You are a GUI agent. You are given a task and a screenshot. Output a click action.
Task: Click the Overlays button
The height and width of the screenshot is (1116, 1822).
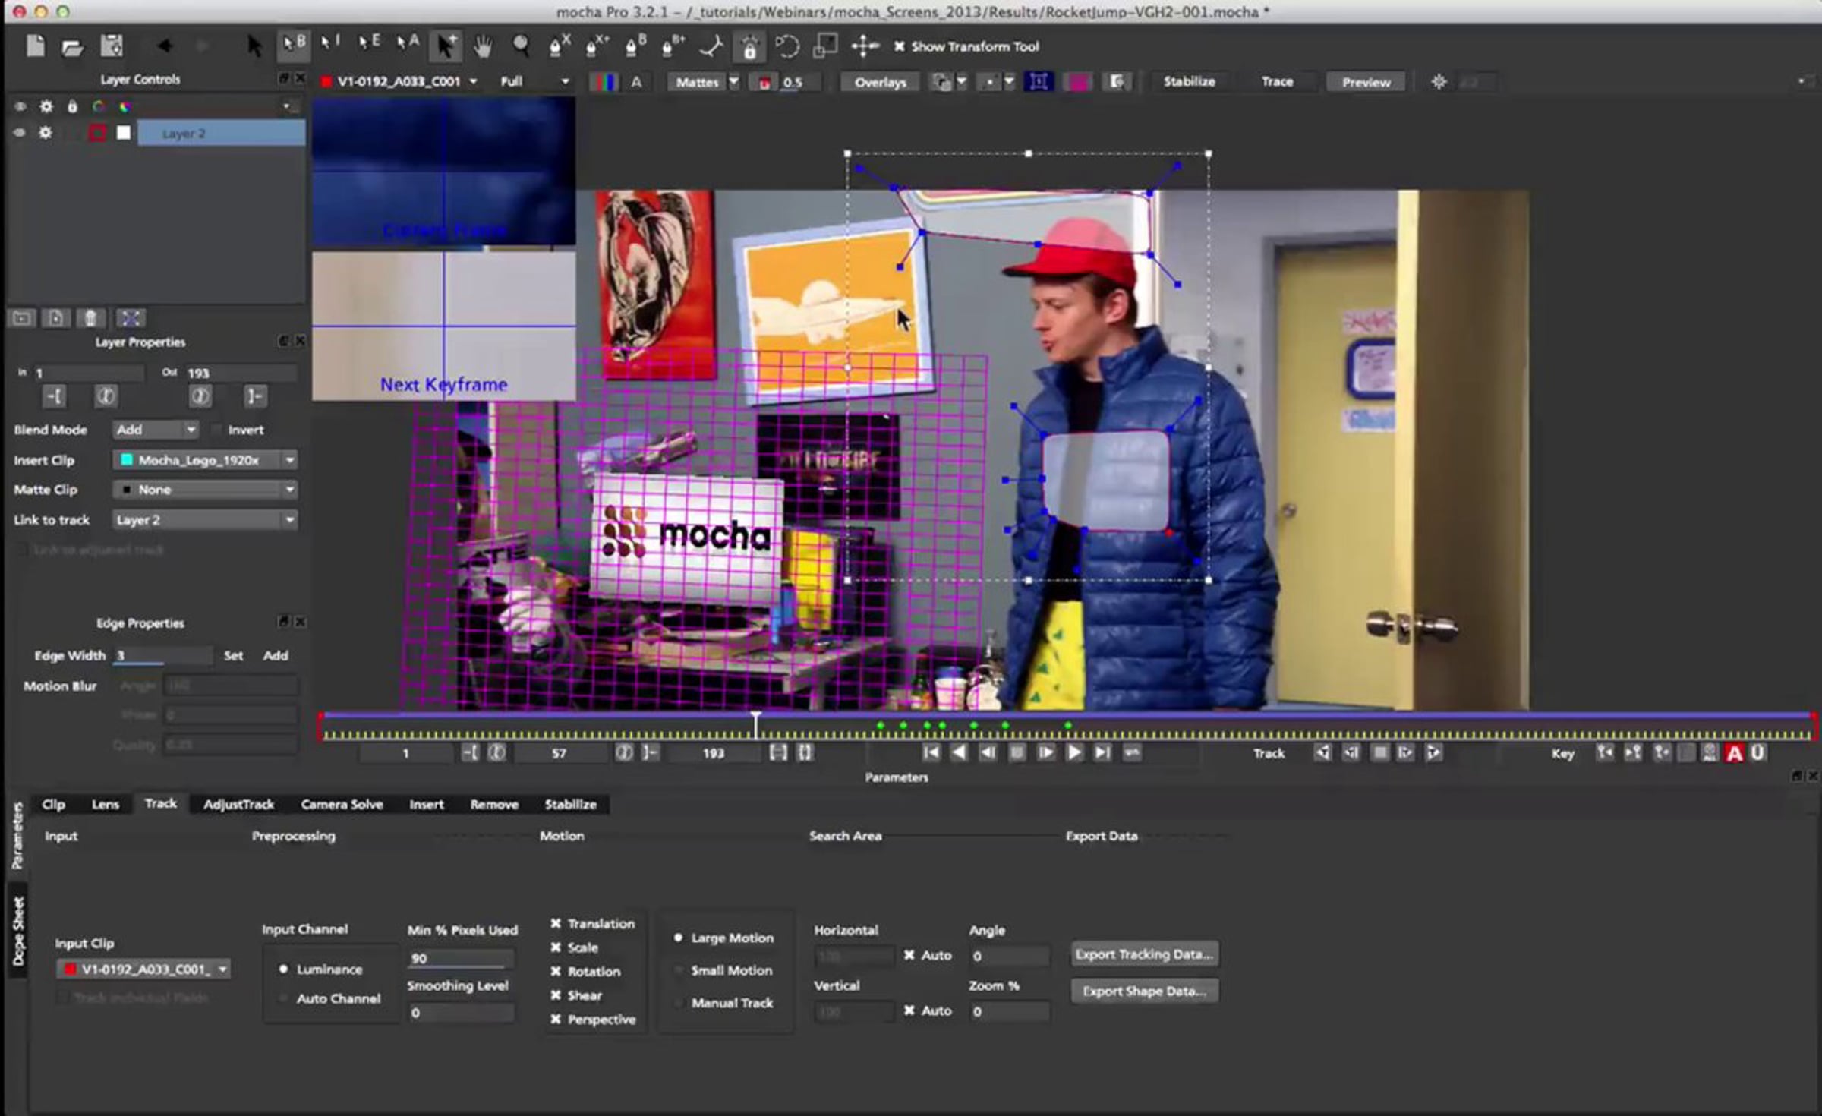pyautogui.click(x=880, y=82)
